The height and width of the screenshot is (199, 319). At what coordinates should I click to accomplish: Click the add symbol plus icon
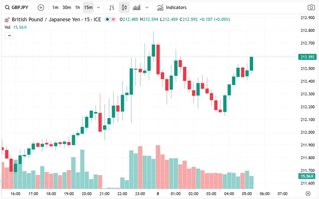pos(41,7)
